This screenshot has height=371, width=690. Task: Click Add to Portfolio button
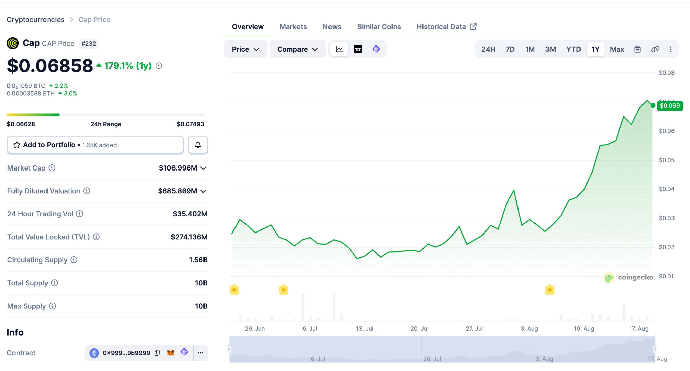tap(95, 145)
